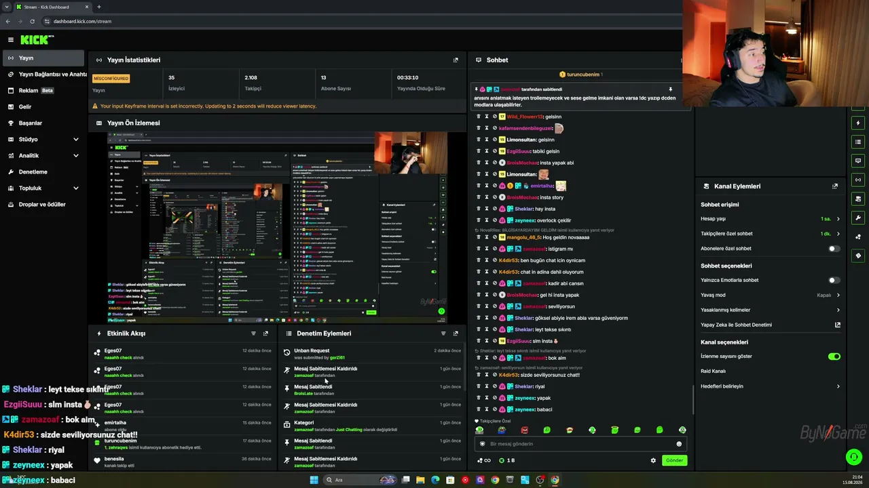
Task: Click the stream preview thumbnail
Action: (277, 228)
